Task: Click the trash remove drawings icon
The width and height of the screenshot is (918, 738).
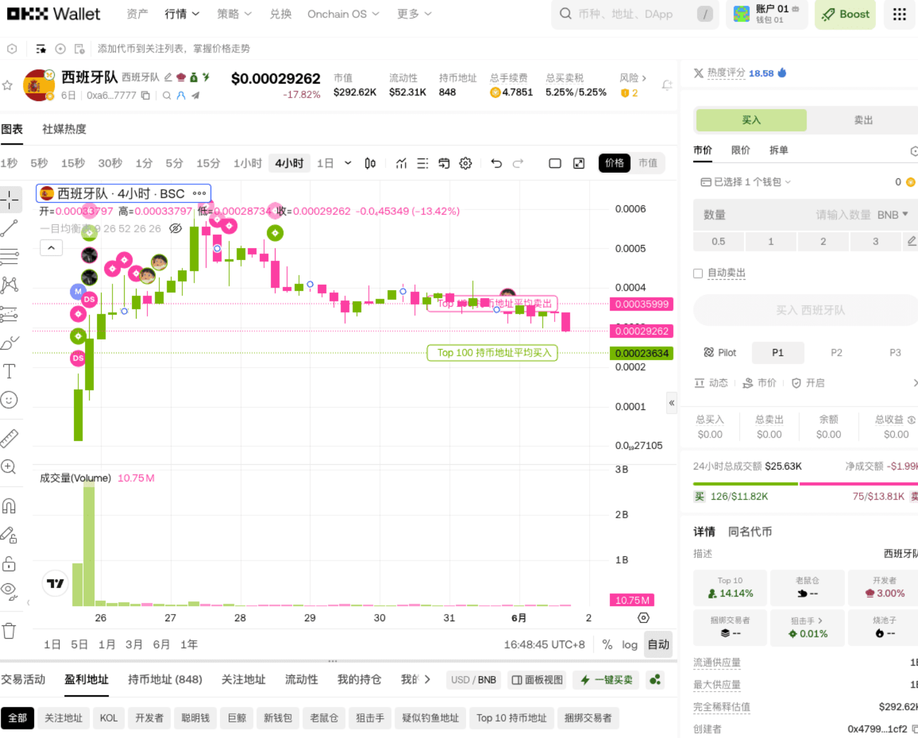Action: [9, 631]
